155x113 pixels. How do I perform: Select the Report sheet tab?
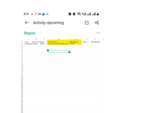[x=30, y=33]
